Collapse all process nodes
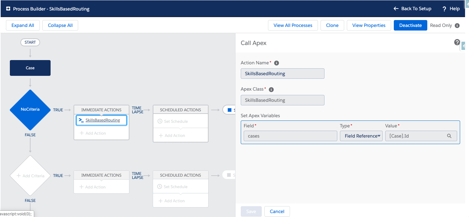Image resolution: width=469 pixels, height=217 pixels. click(x=60, y=25)
